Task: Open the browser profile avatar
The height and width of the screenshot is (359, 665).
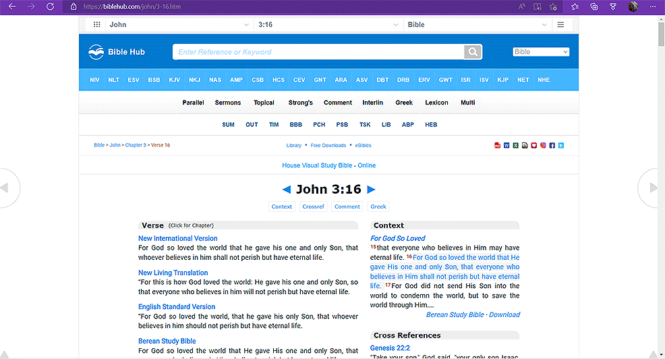Action: (x=633, y=6)
